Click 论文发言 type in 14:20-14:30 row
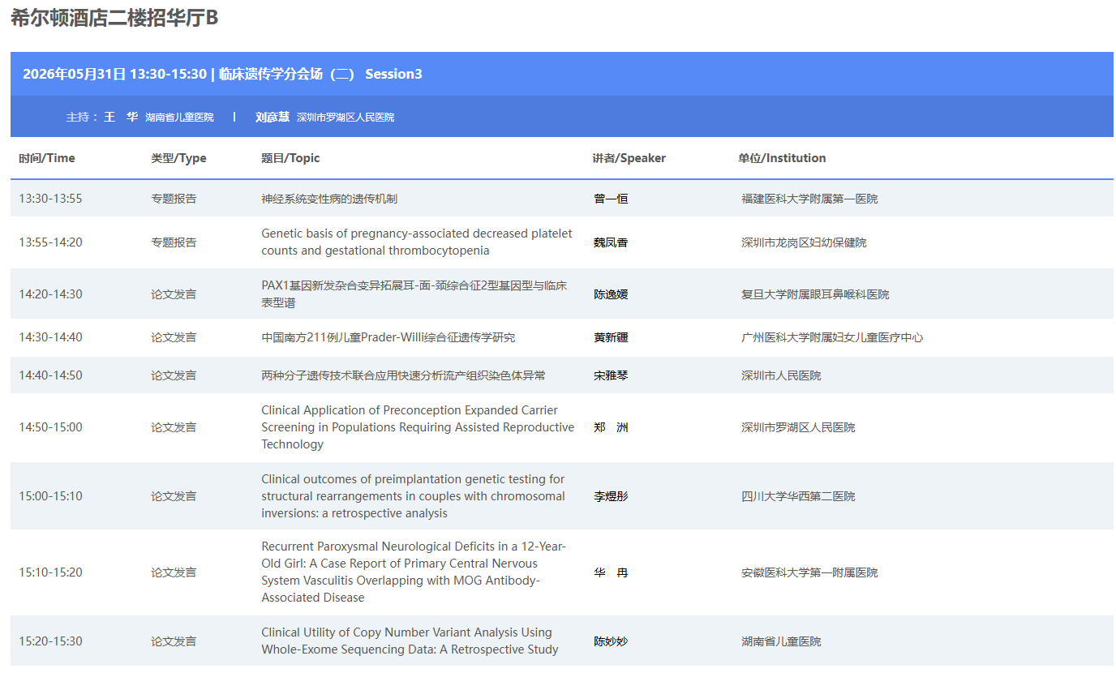This screenshot has height=673, width=1116. [x=174, y=294]
